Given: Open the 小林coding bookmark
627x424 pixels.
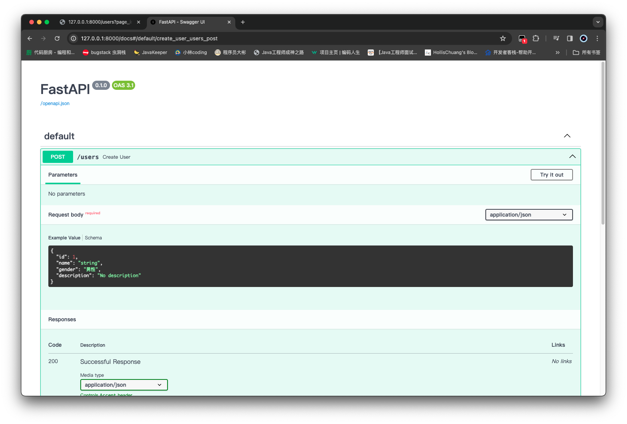Looking at the screenshot, I should coord(191,53).
